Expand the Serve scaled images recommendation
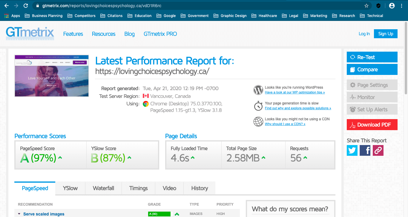 tap(44, 214)
